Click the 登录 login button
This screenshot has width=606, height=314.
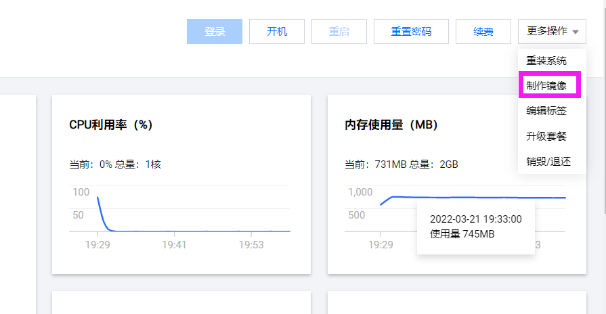215,32
